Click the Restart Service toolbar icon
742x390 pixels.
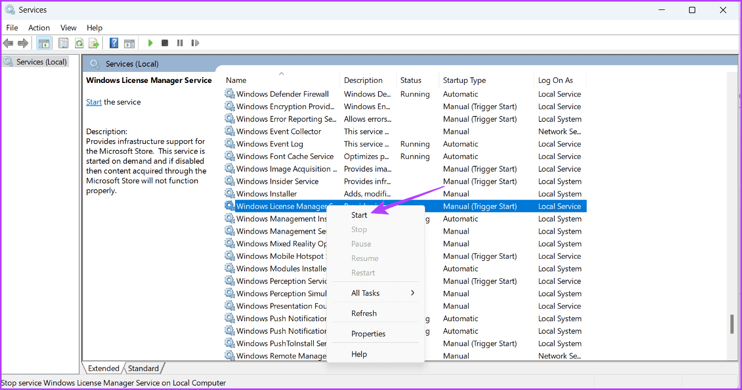point(195,43)
